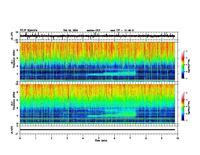Click the "-7" label on the ch.1 colorbar
Viewport: 200px width, 155px height.
186,79
